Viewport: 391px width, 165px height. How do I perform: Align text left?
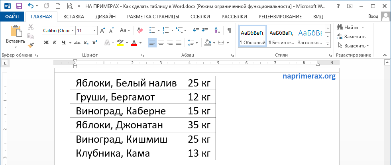[x=152, y=43]
